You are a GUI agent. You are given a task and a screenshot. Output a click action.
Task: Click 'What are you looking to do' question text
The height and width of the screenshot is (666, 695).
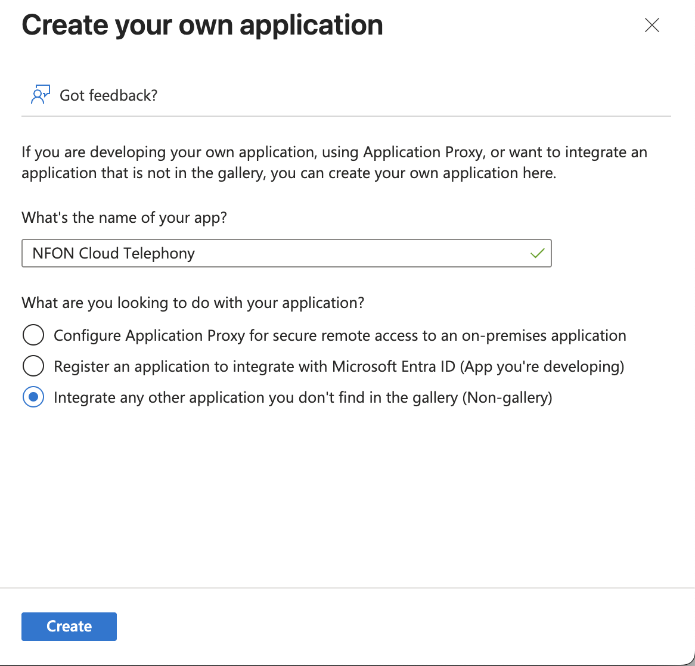coord(193,303)
